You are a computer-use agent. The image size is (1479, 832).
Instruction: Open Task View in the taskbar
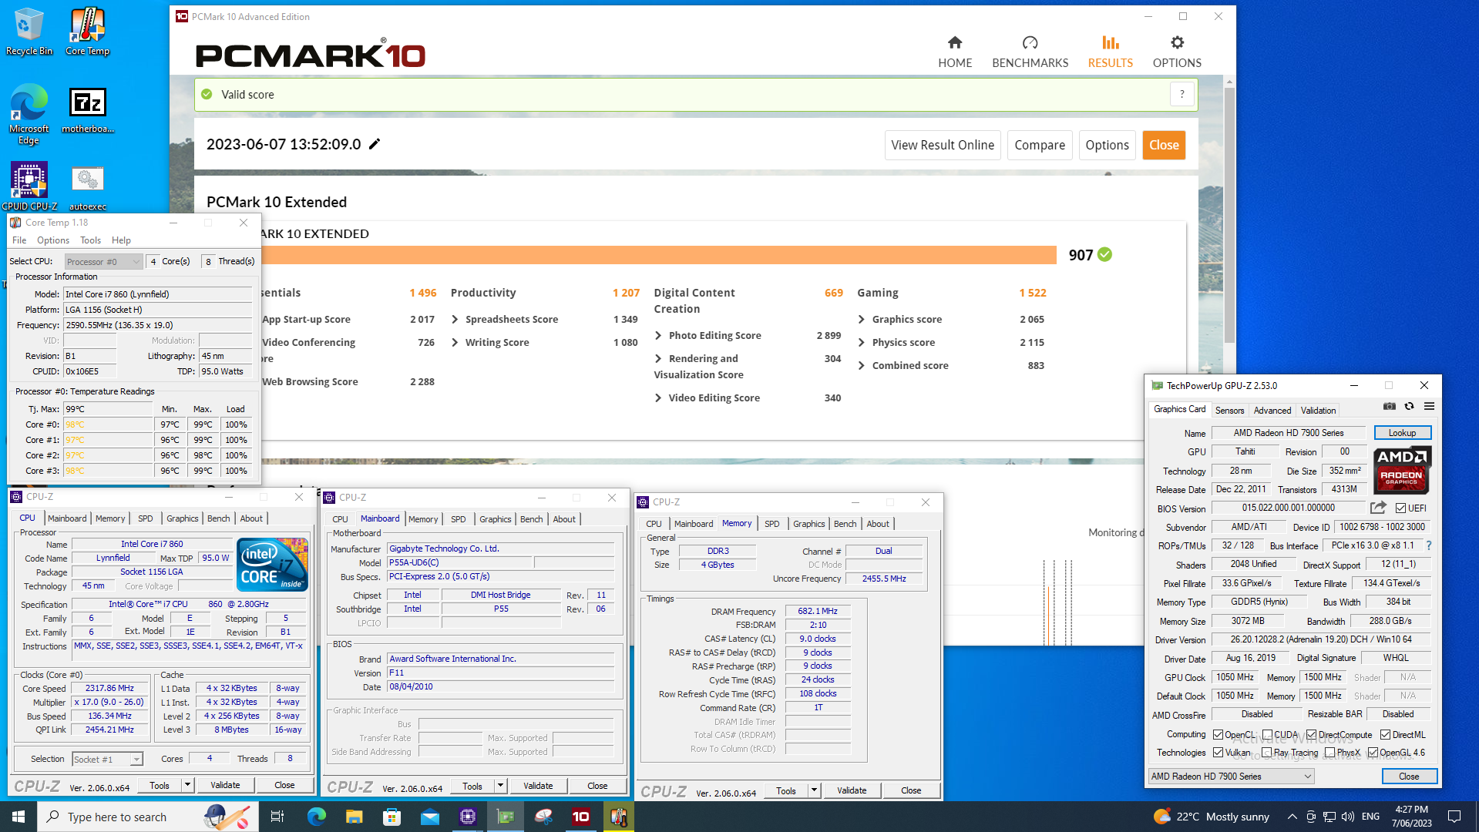(277, 817)
